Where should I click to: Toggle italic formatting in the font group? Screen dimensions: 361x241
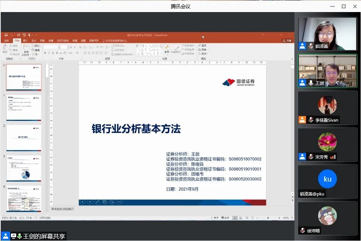[x=49, y=53]
